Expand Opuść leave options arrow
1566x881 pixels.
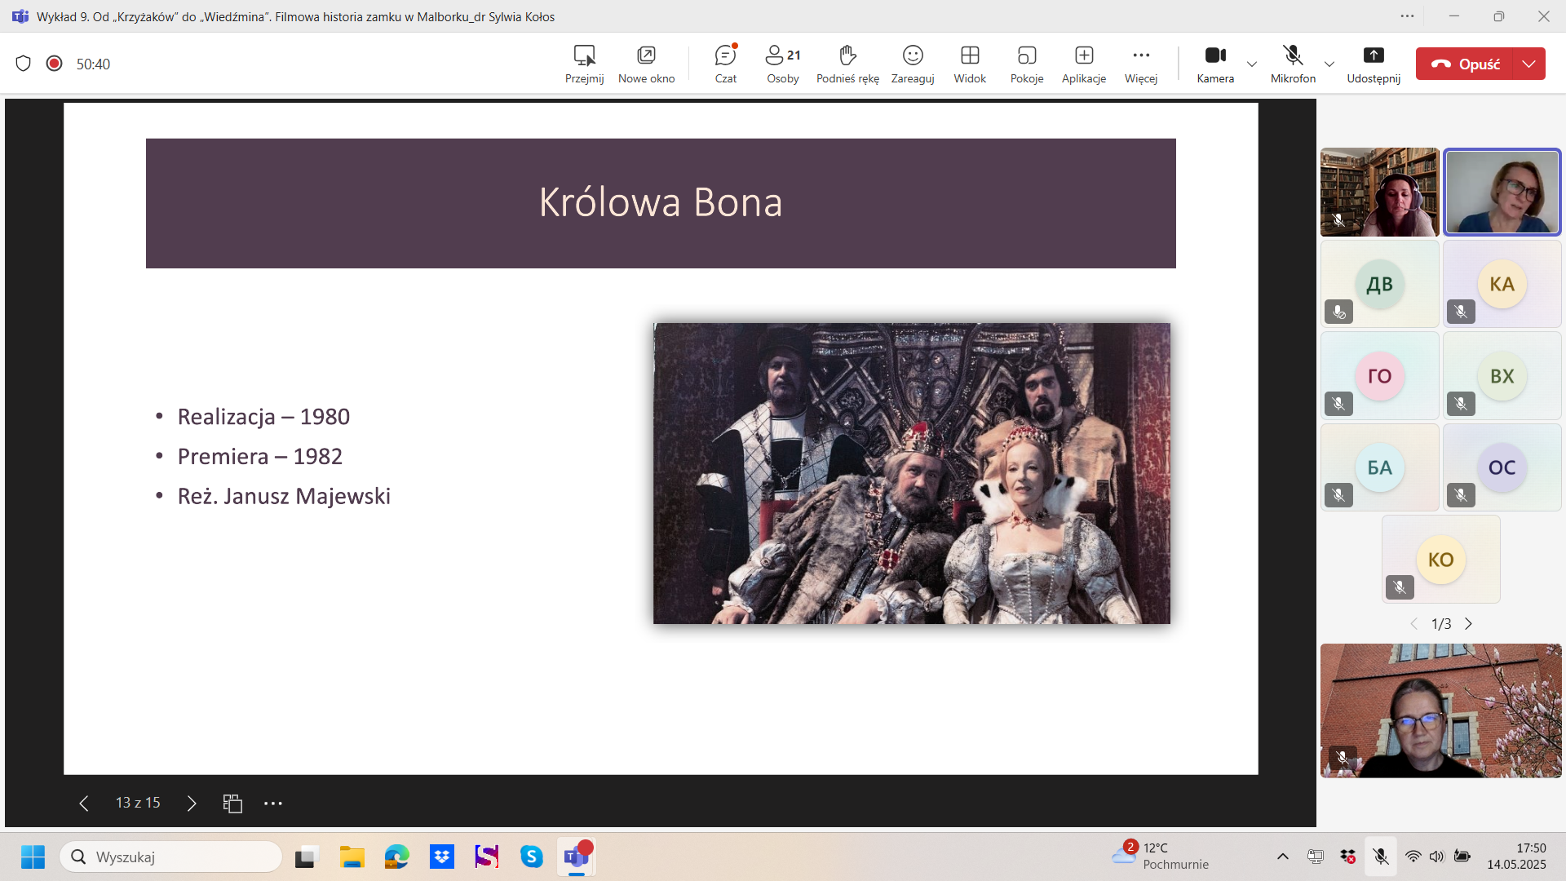pyautogui.click(x=1529, y=64)
